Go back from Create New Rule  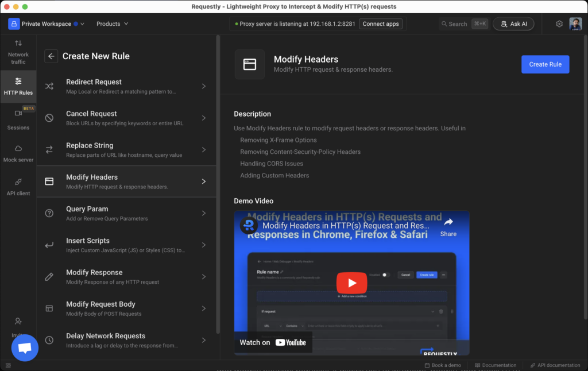(51, 56)
